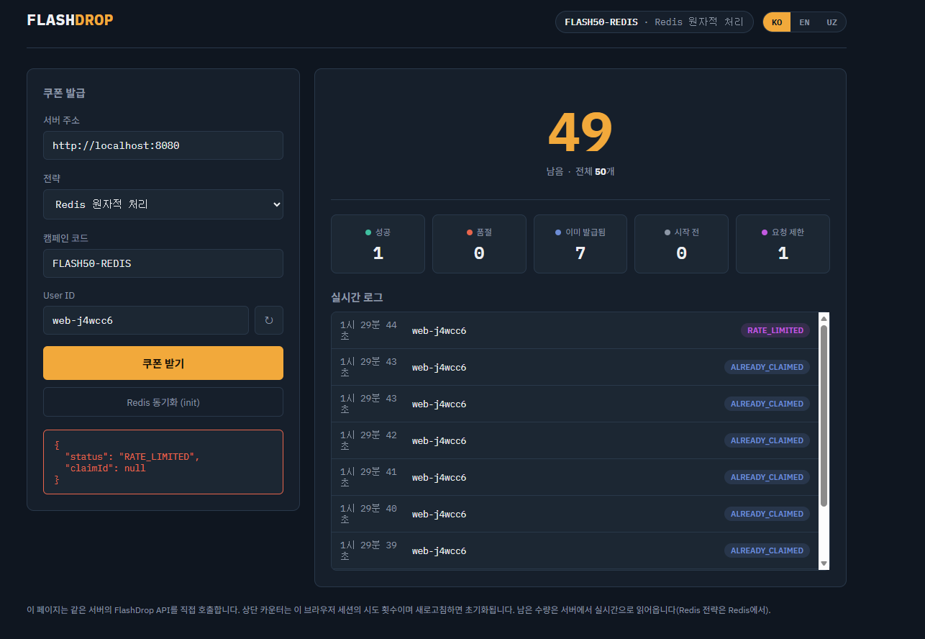Open the 전략 strategy dropdown
The height and width of the screenshot is (639, 925).
click(163, 204)
